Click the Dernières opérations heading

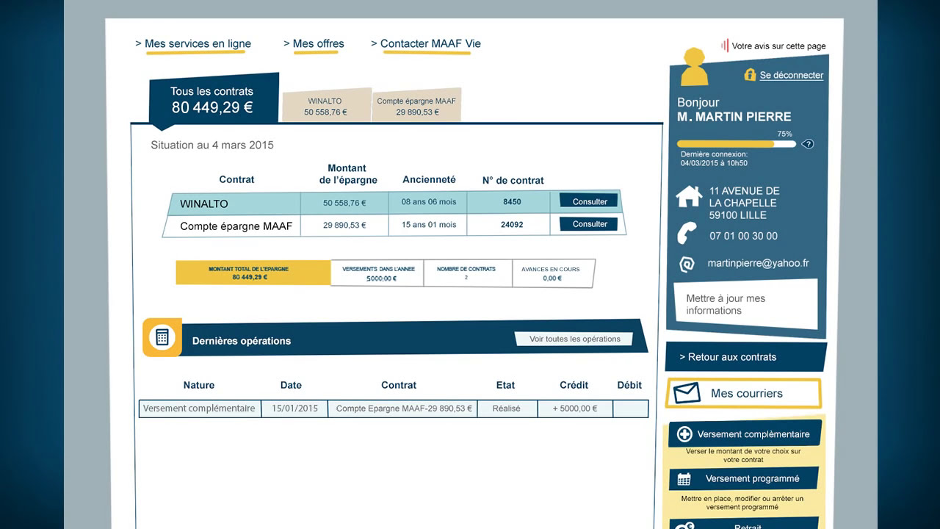tap(242, 341)
